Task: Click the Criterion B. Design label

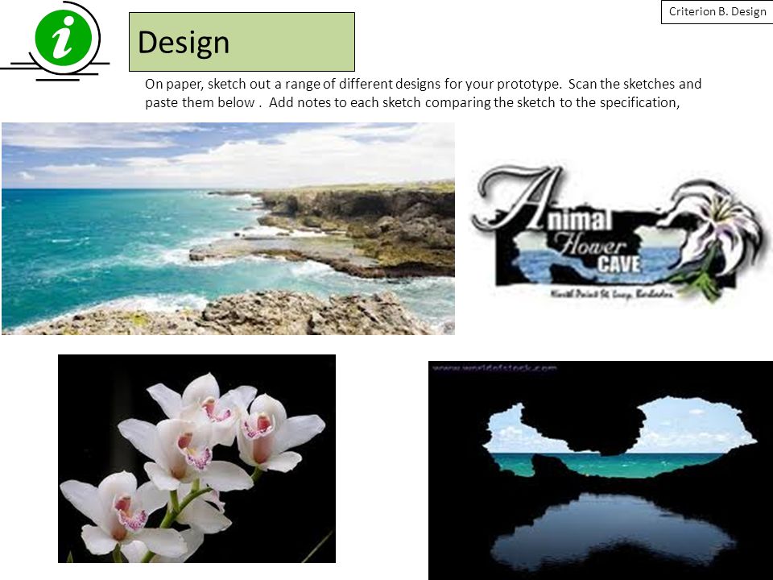Action: click(x=717, y=12)
